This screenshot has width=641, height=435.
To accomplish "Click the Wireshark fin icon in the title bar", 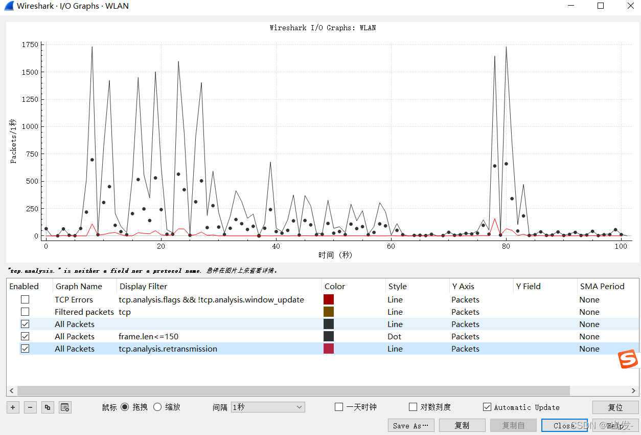I will (9, 6).
